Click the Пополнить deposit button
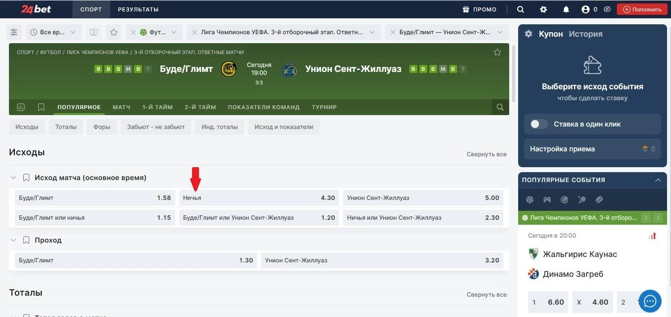The image size is (671, 317). tap(642, 9)
